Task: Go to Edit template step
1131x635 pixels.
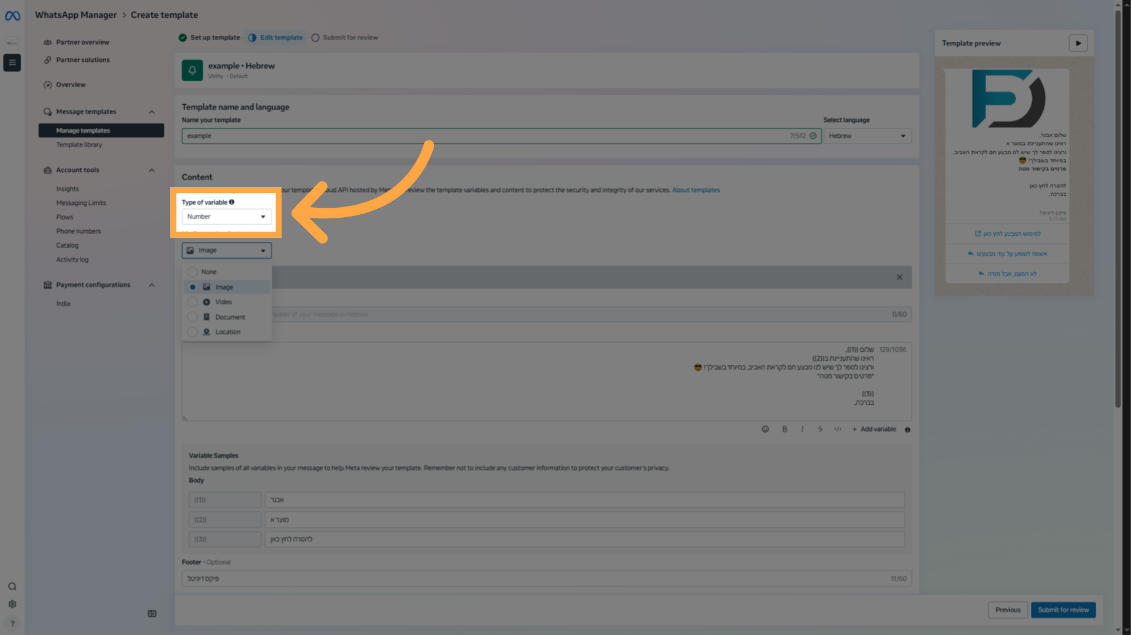Action: pyautogui.click(x=276, y=38)
